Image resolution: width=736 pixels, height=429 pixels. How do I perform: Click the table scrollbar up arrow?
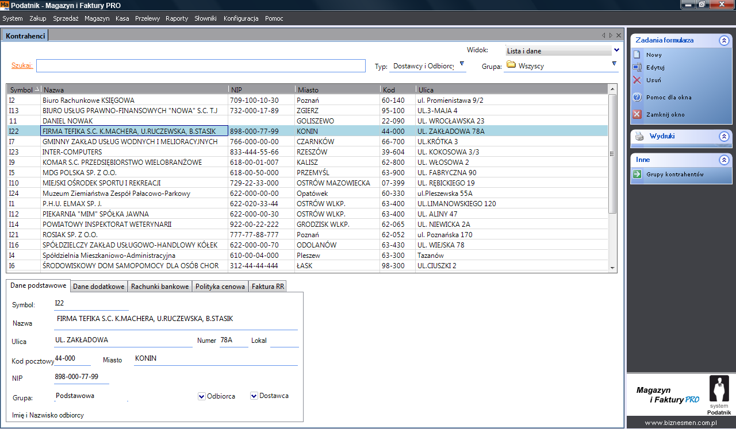[x=612, y=90]
